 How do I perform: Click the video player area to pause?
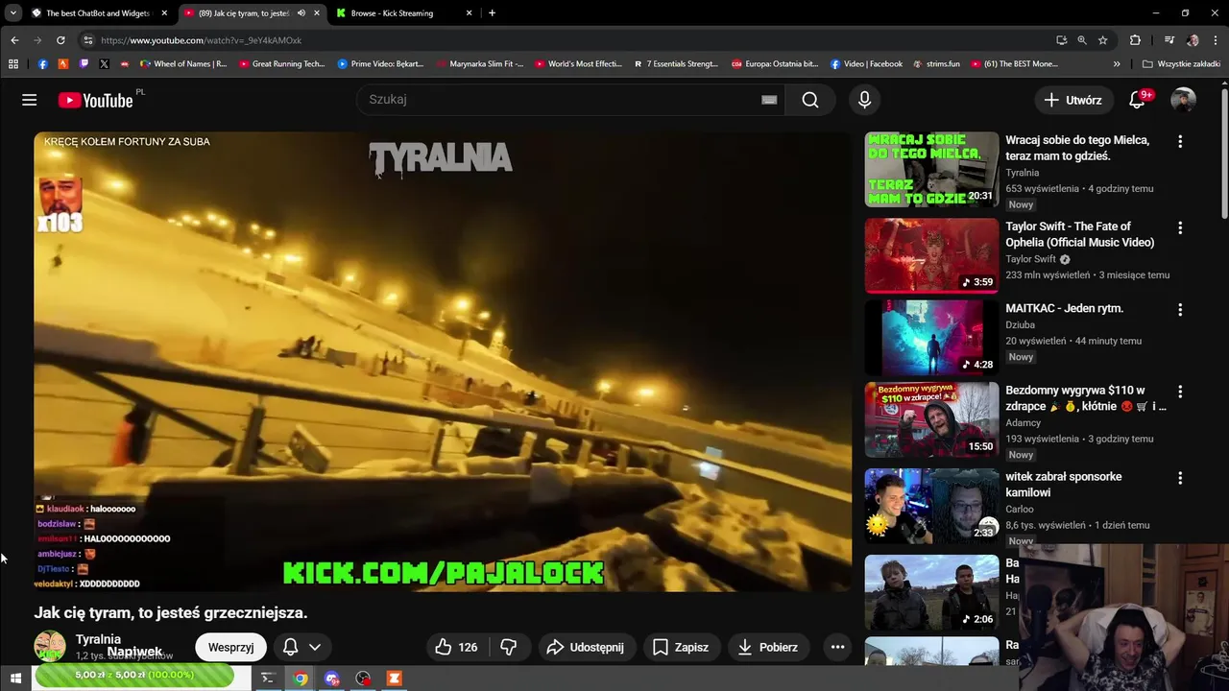click(x=443, y=362)
